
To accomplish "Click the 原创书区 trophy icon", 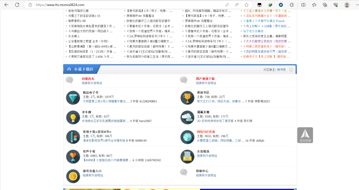I will coord(187,97).
